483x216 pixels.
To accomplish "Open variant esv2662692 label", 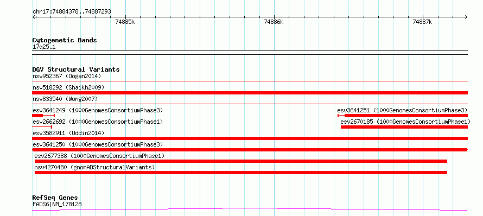I will [98, 122].
